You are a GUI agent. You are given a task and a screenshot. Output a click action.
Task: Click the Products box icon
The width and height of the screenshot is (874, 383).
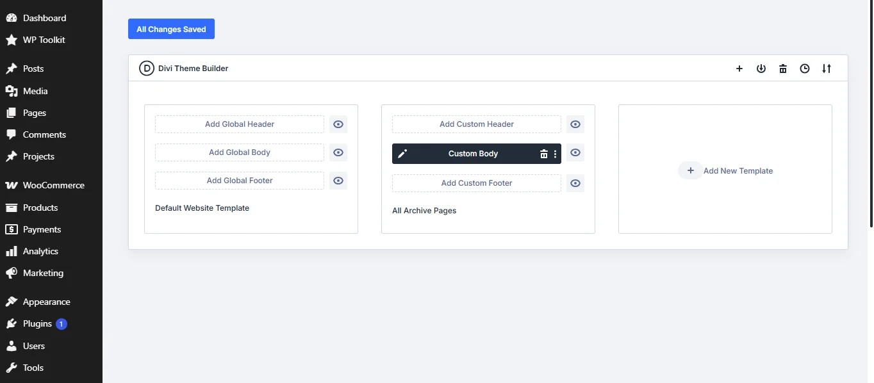[x=12, y=208]
